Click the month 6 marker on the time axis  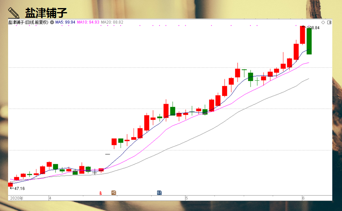point(304,198)
